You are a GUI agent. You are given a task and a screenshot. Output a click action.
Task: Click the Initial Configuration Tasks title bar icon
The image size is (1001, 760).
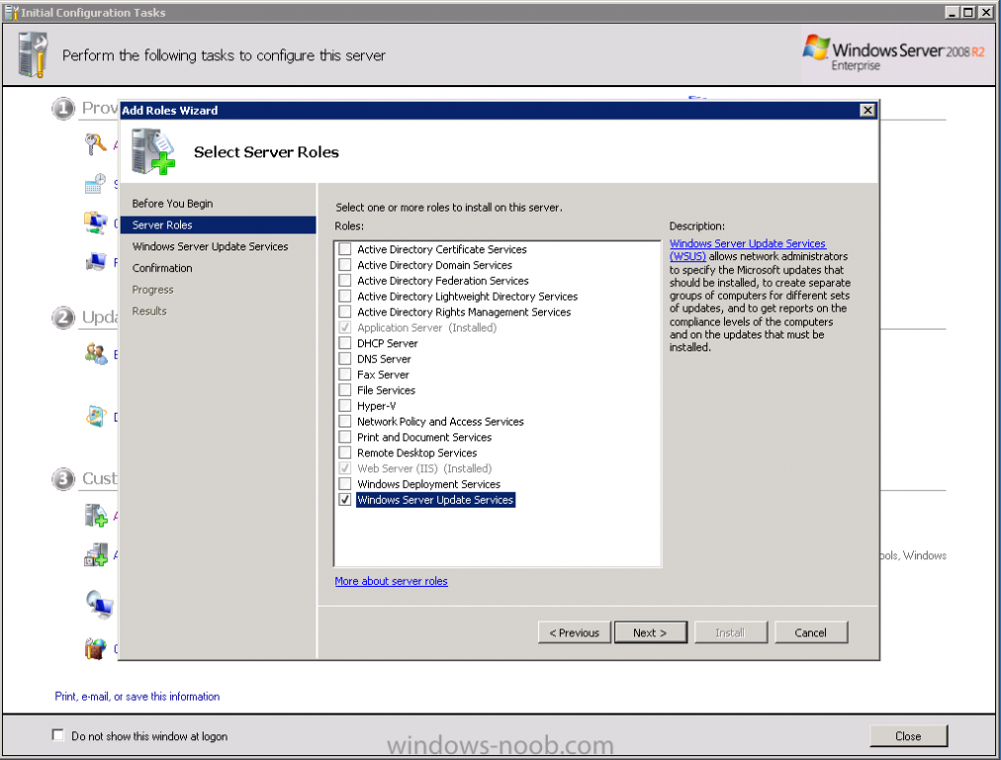coord(12,12)
